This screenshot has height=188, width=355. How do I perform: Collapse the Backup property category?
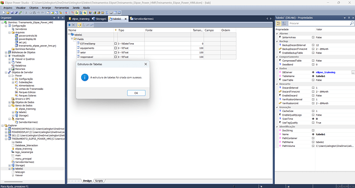[x=277, y=42]
